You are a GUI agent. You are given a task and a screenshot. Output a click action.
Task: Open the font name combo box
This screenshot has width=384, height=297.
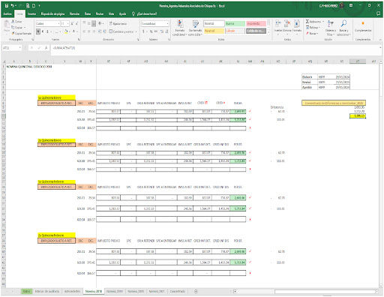[47, 23]
